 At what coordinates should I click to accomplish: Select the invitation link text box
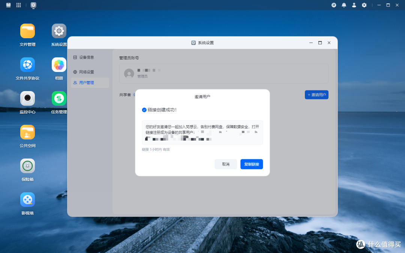[202, 132]
